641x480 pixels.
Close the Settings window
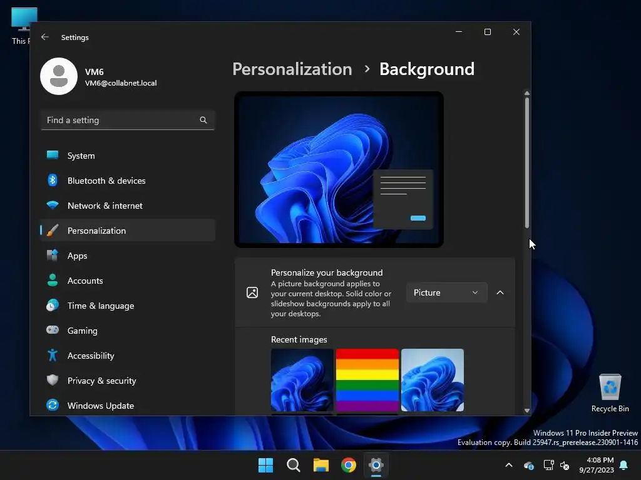516,32
